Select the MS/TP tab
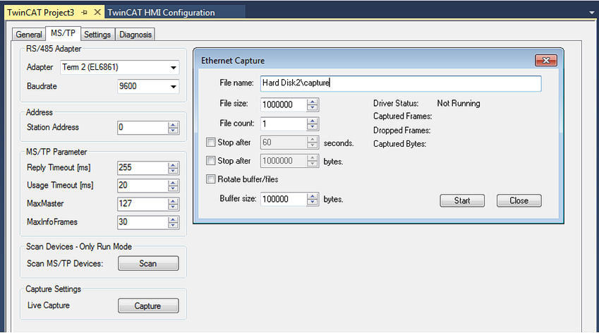The image size is (599, 333). (63, 33)
